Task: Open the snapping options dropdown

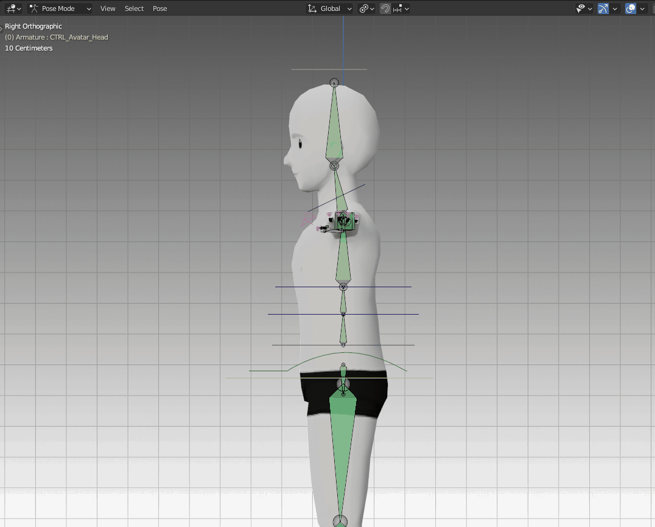Action: 401,9
